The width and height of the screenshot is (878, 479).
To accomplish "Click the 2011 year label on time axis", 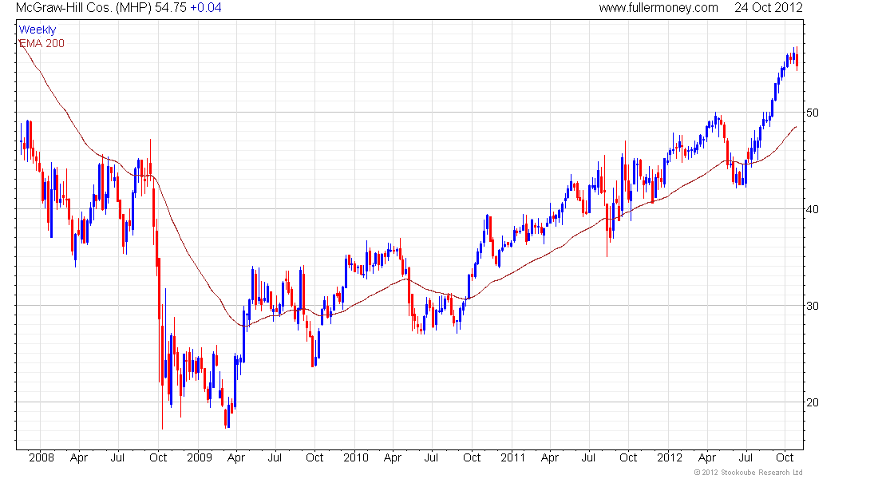I will click(x=513, y=457).
